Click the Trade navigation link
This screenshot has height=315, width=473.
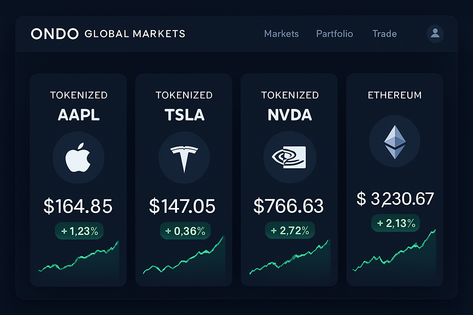[x=384, y=34]
